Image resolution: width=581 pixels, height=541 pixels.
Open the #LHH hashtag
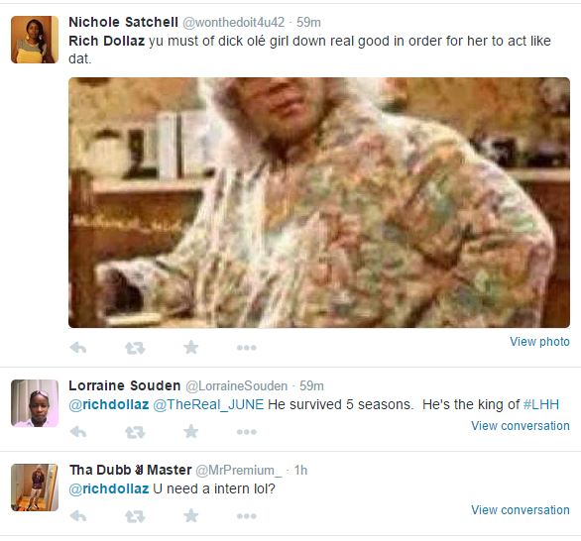pos(541,404)
